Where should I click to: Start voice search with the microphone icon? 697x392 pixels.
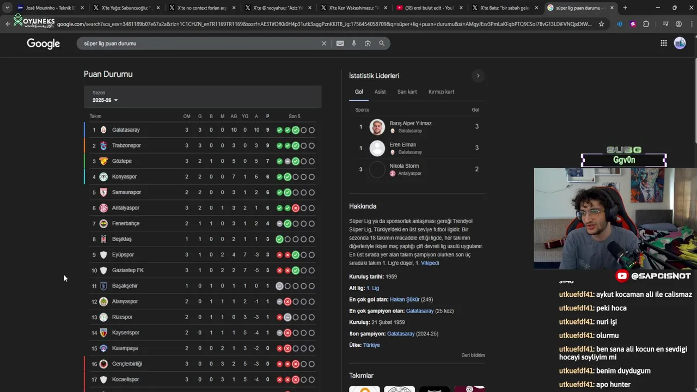coord(354,44)
